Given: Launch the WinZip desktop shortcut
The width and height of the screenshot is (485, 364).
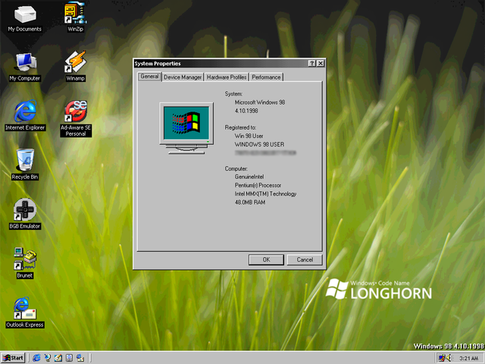Looking at the screenshot, I should coord(76,15).
